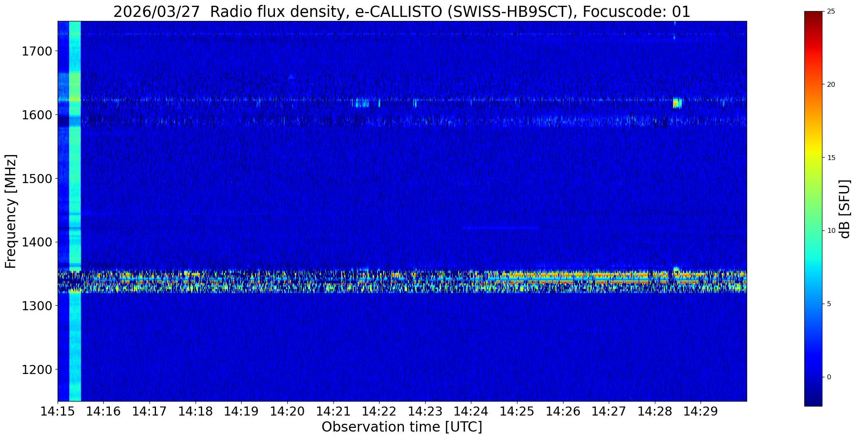Screen dimensions: 857x439
Task: Click the 'dB [SFU]' colorbar label
Action: point(845,209)
